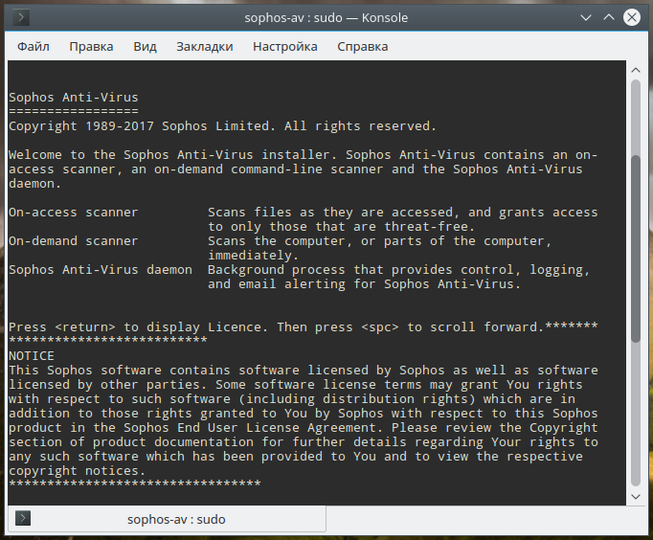Click the 'NOTICE' text
The image size is (653, 540).
pyautogui.click(x=32, y=356)
